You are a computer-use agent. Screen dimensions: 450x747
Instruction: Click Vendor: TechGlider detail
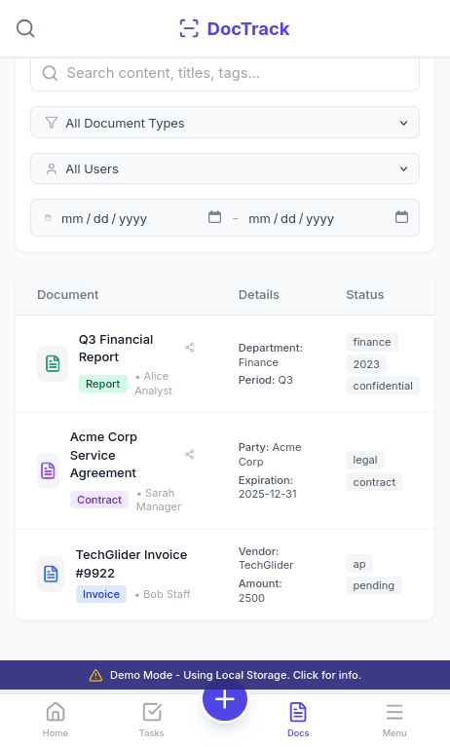point(266,558)
